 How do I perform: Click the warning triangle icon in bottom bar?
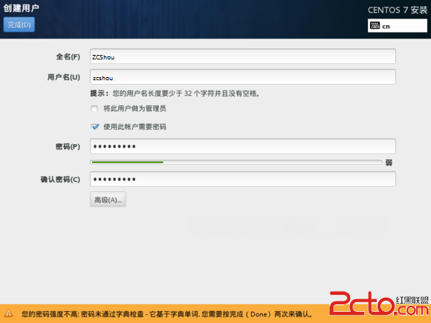coord(8,313)
